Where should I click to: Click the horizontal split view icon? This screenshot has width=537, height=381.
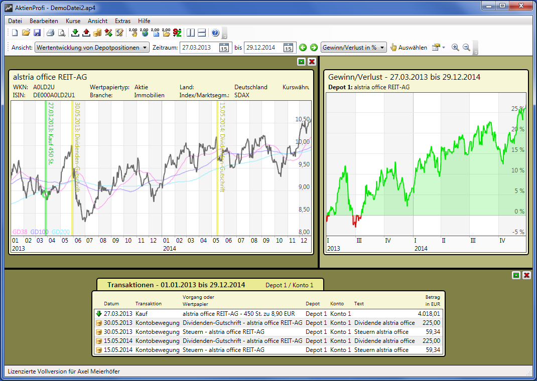[x=202, y=33]
